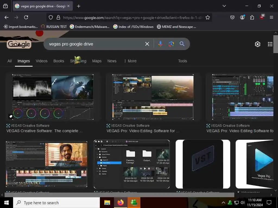This screenshot has width=278, height=208.
Task: Open the Firefox account icon
Action: [x=242, y=17]
